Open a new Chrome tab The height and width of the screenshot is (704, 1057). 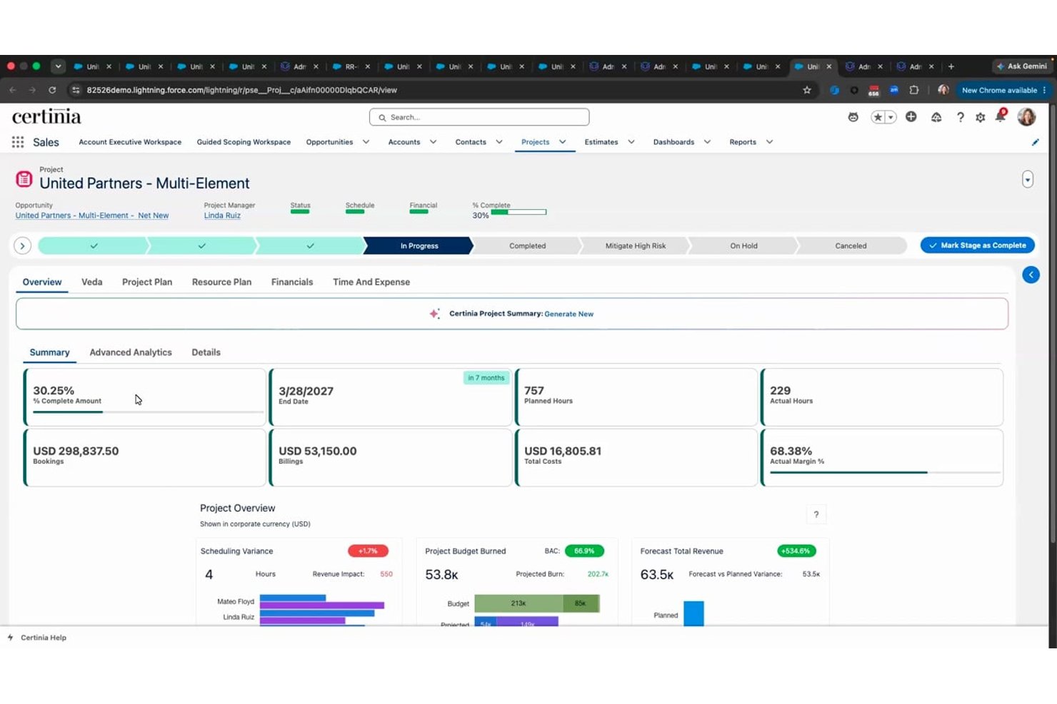coord(951,66)
